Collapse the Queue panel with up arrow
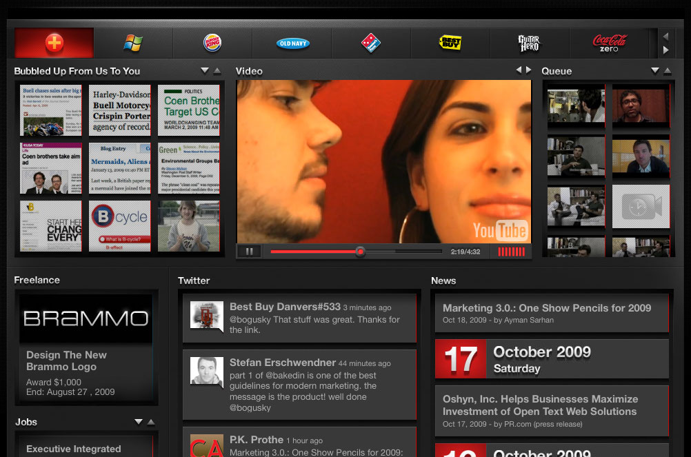Image resolution: width=691 pixels, height=457 pixels. click(667, 71)
